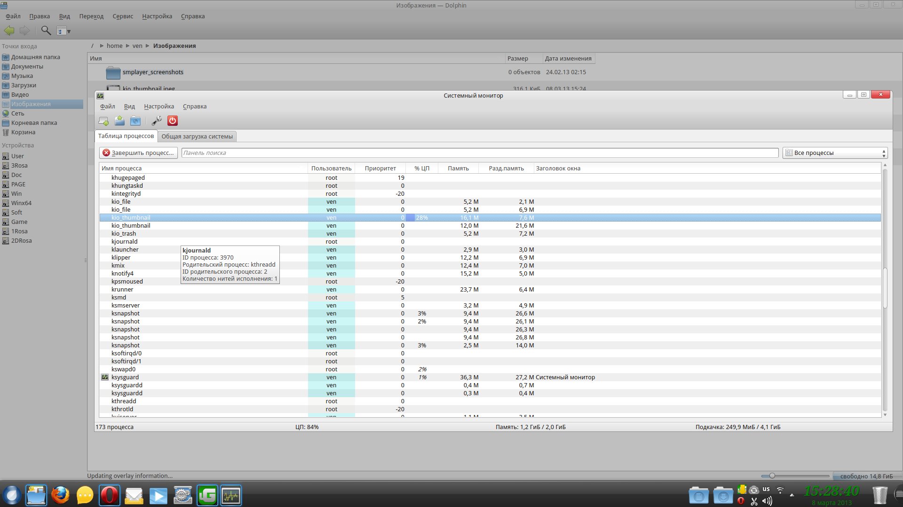This screenshot has height=507, width=903.
Task: Open the 'Настройка' menu in System Monitor
Action: tap(159, 107)
